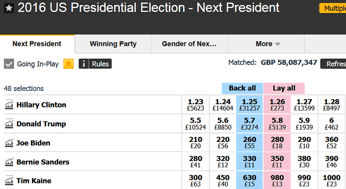
Task: Open the chart icon for Donald Trump
Action: pyautogui.click(x=9, y=124)
